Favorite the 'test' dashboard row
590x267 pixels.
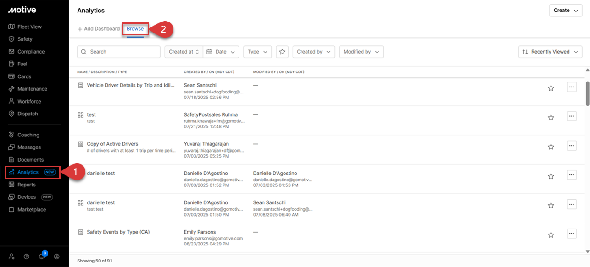coord(551,117)
